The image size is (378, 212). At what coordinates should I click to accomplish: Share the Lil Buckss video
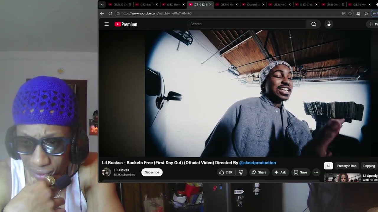click(259, 172)
